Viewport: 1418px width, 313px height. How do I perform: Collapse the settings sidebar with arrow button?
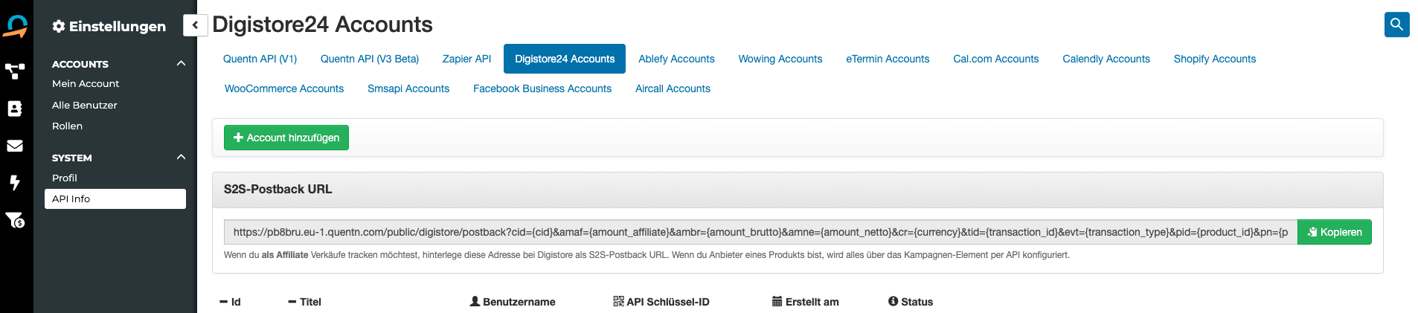coord(195,25)
